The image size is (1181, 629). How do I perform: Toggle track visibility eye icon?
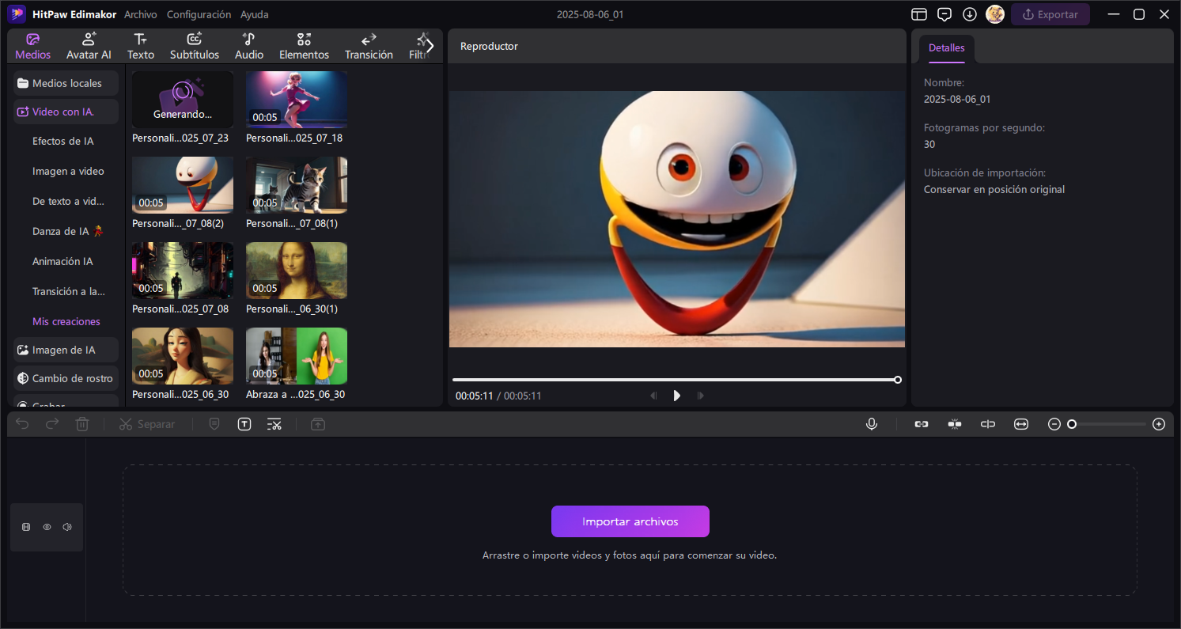tap(47, 527)
